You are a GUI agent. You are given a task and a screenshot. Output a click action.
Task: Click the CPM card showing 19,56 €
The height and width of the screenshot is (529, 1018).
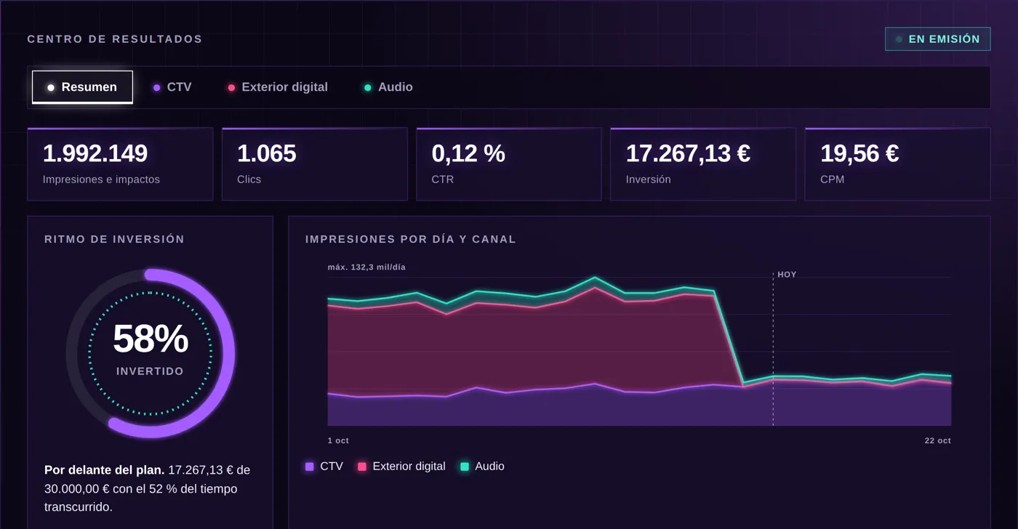click(898, 164)
